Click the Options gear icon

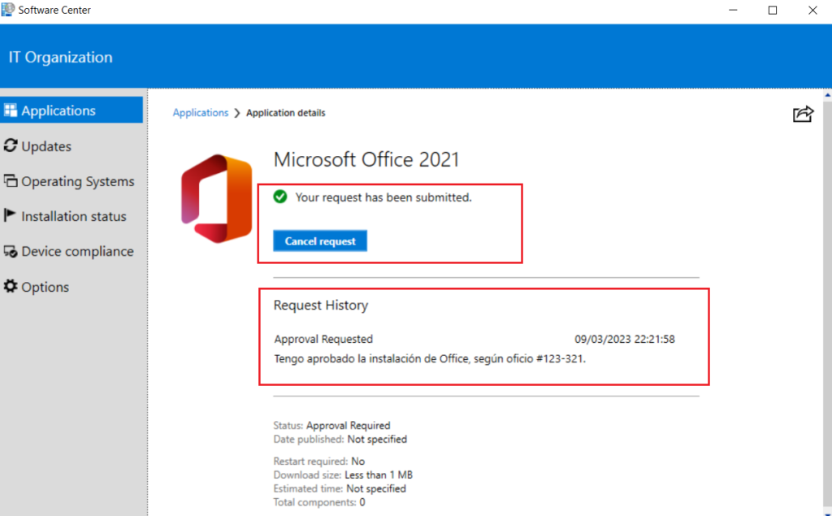[x=10, y=286]
